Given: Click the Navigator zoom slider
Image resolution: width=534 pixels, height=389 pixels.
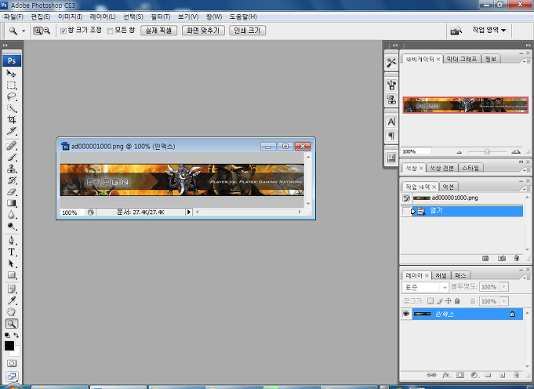Looking at the screenshot, I should pos(487,151).
